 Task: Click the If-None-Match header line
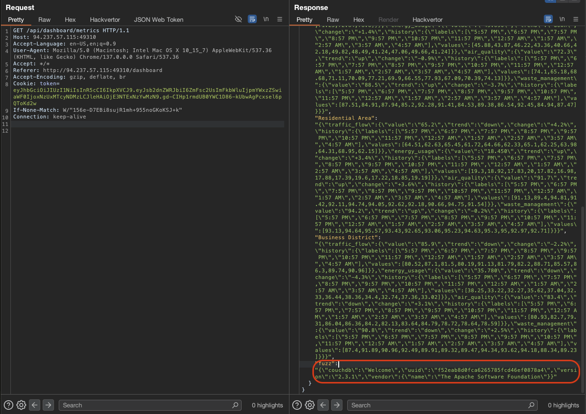click(x=98, y=110)
